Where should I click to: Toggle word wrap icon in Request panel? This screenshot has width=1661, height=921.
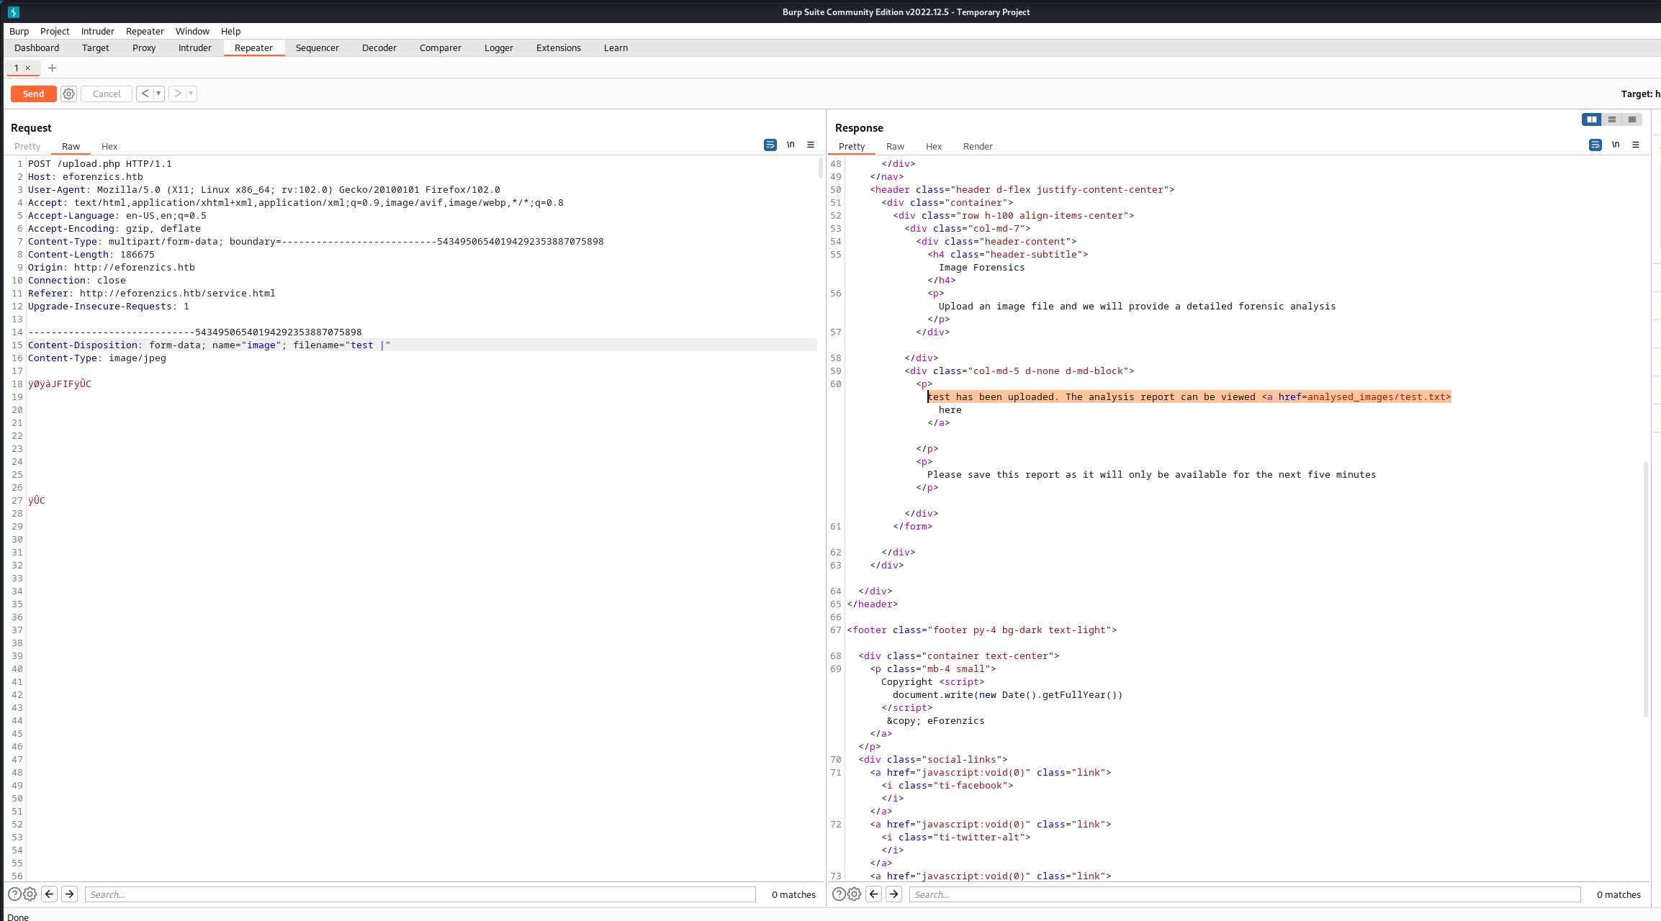pos(770,145)
